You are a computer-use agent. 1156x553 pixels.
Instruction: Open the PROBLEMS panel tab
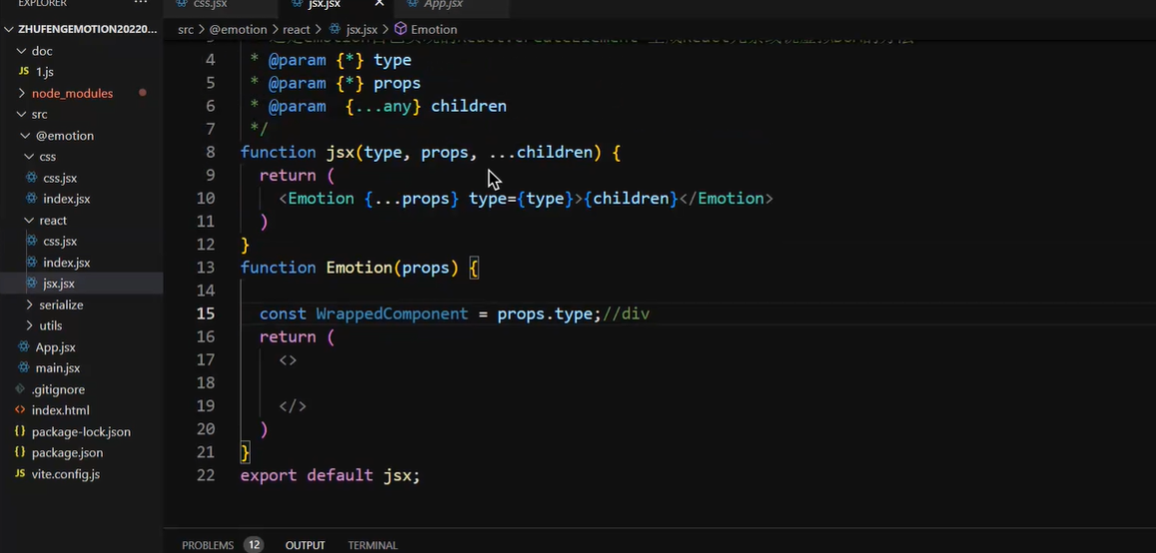[208, 545]
